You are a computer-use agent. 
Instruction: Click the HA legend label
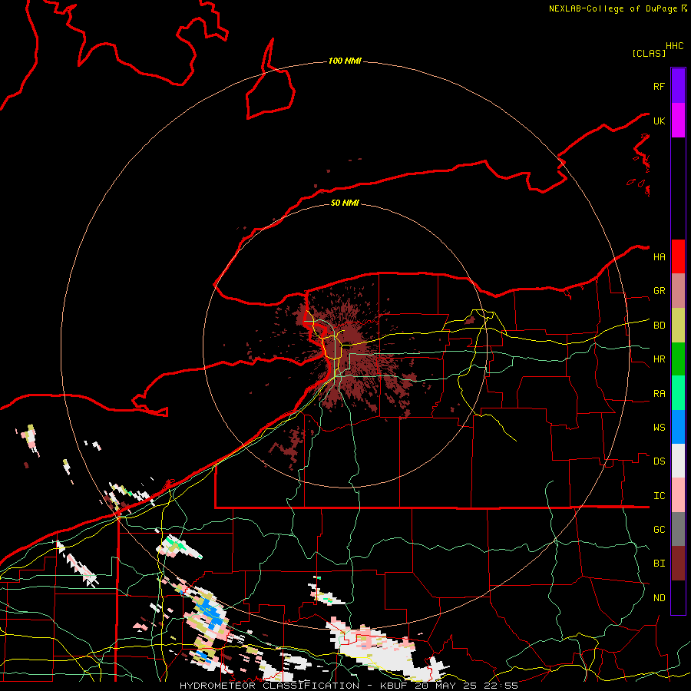click(x=659, y=257)
